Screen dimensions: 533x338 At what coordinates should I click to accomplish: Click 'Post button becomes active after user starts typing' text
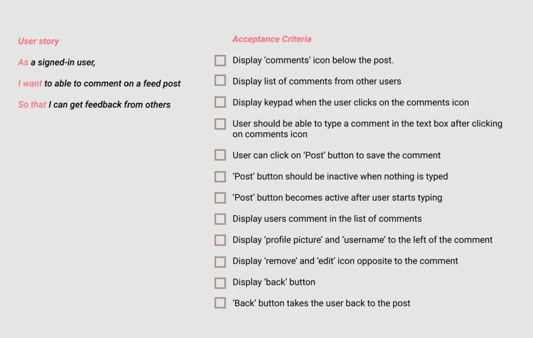pyautogui.click(x=337, y=198)
